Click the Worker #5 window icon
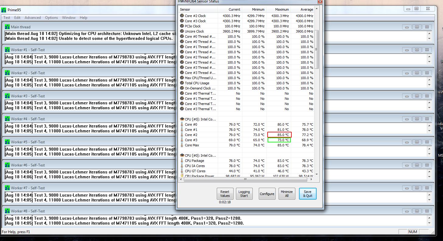Image resolution: width=443 pixels, height=241 pixels. point(7,142)
